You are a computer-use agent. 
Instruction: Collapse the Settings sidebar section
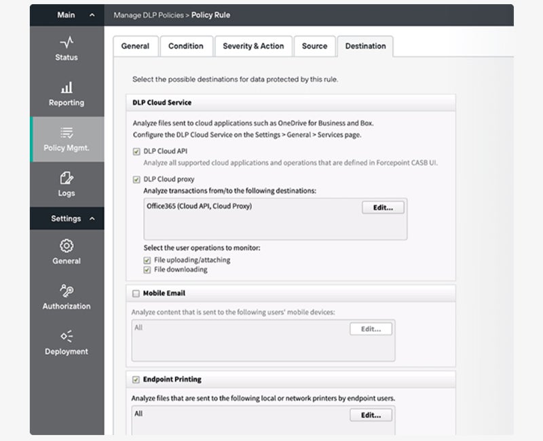click(x=92, y=218)
